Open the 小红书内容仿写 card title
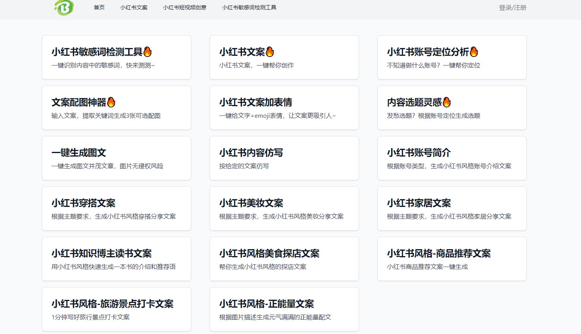The image size is (581, 334). coord(251,153)
